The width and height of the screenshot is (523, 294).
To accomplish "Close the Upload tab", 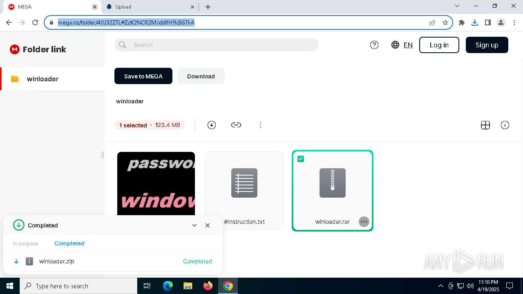I will click(192, 7).
